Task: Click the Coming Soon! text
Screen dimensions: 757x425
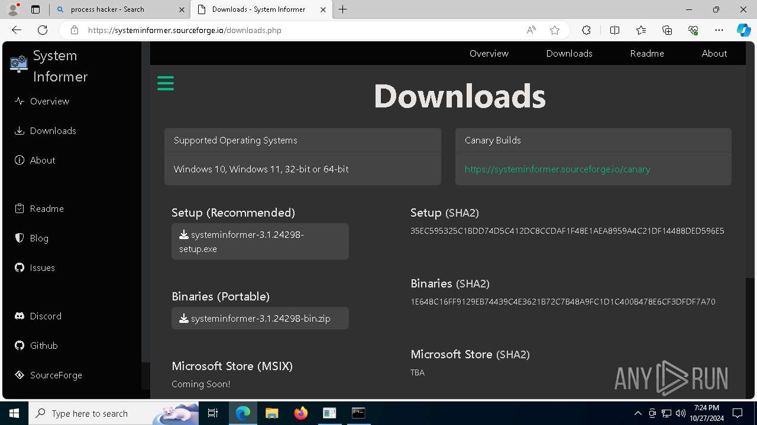Action: 201,384
